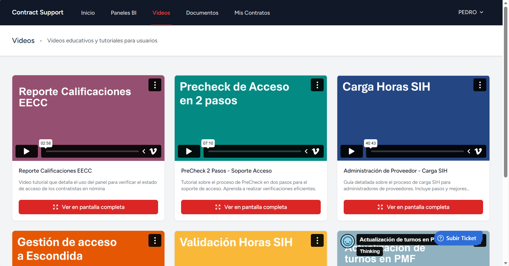Click Vimeo logo on Reporte Calificaciones EECC player
The image size is (509, 266).
[x=153, y=151]
